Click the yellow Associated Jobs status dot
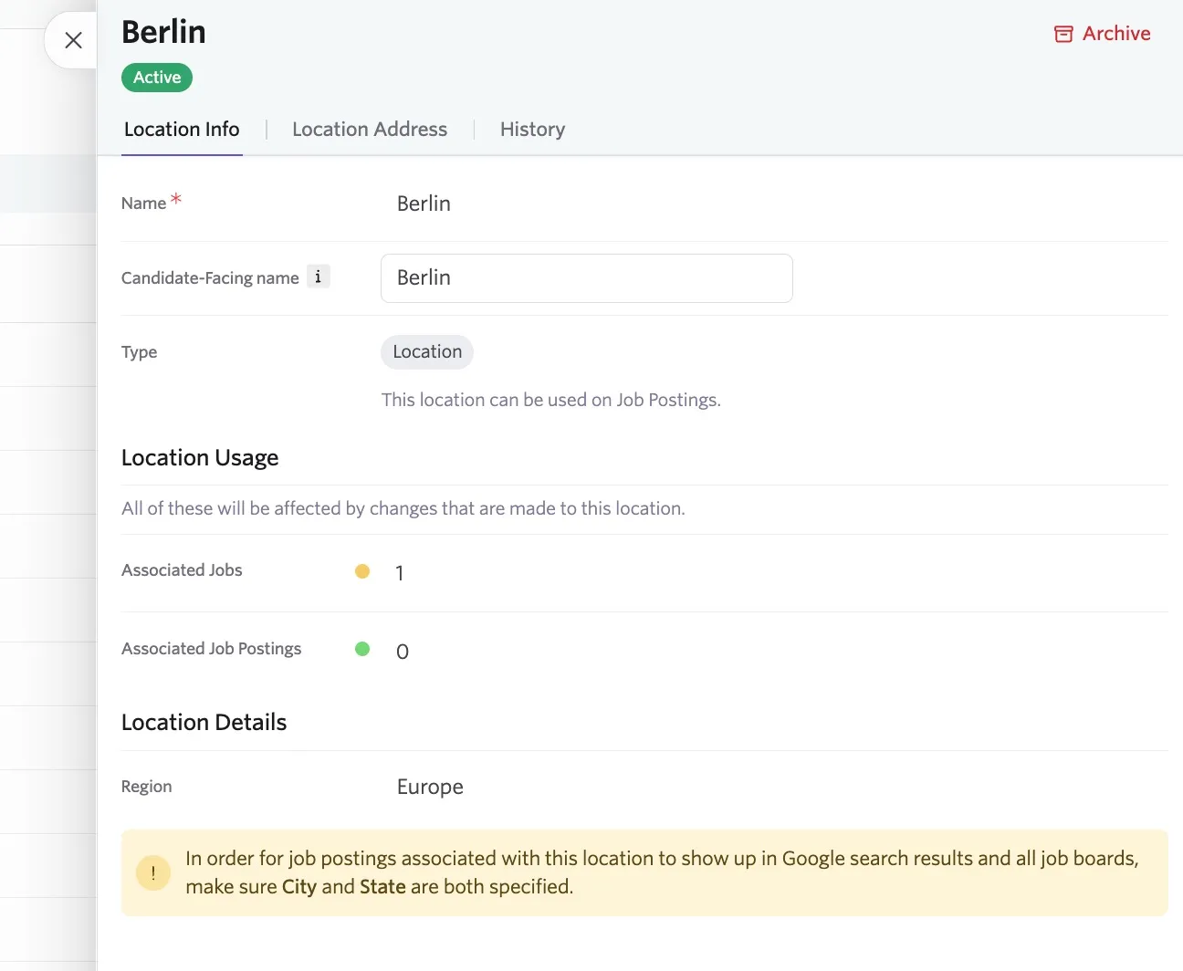 [362, 571]
